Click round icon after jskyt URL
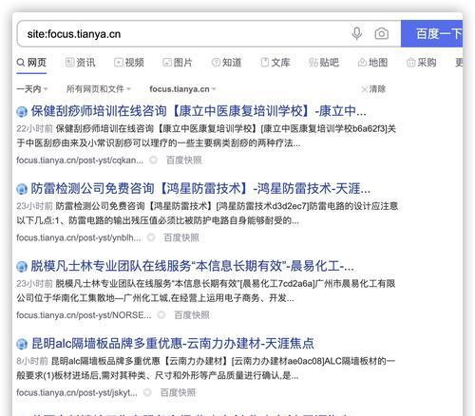Image resolution: width=475 pixels, height=416 pixels. tap(147, 392)
